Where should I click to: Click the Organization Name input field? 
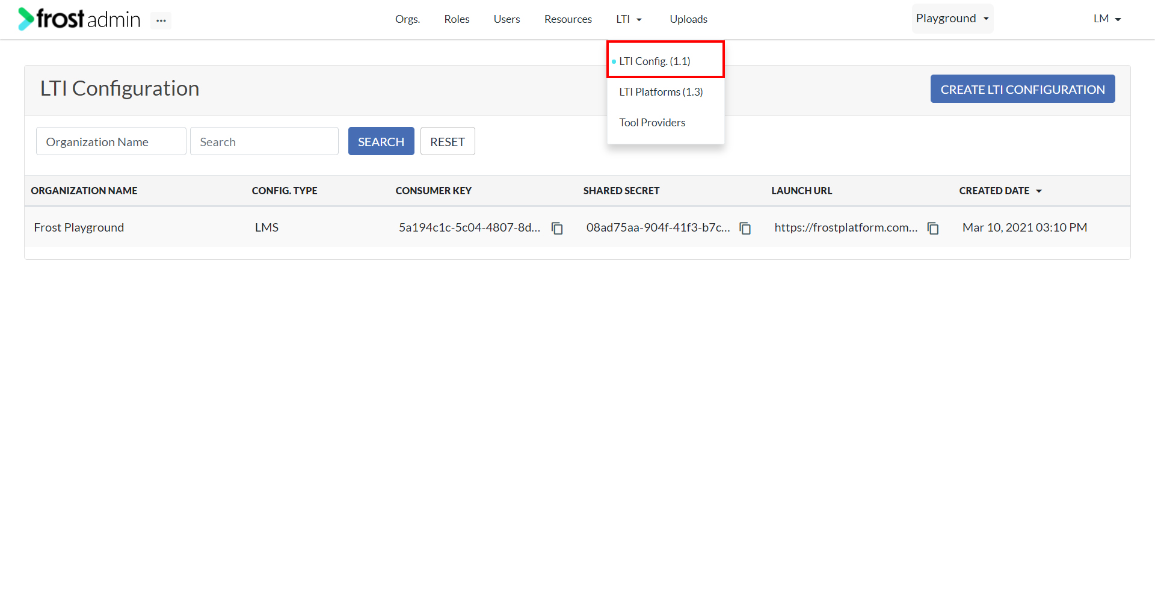(x=111, y=141)
